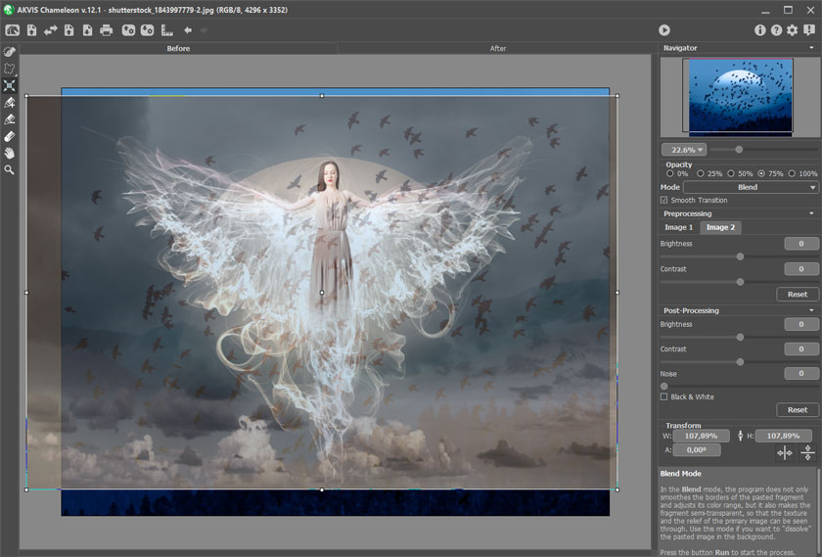Screen dimensions: 822x557
Task: Toggle the scale ruler icon in toolbar
Action: pyautogui.click(x=166, y=30)
